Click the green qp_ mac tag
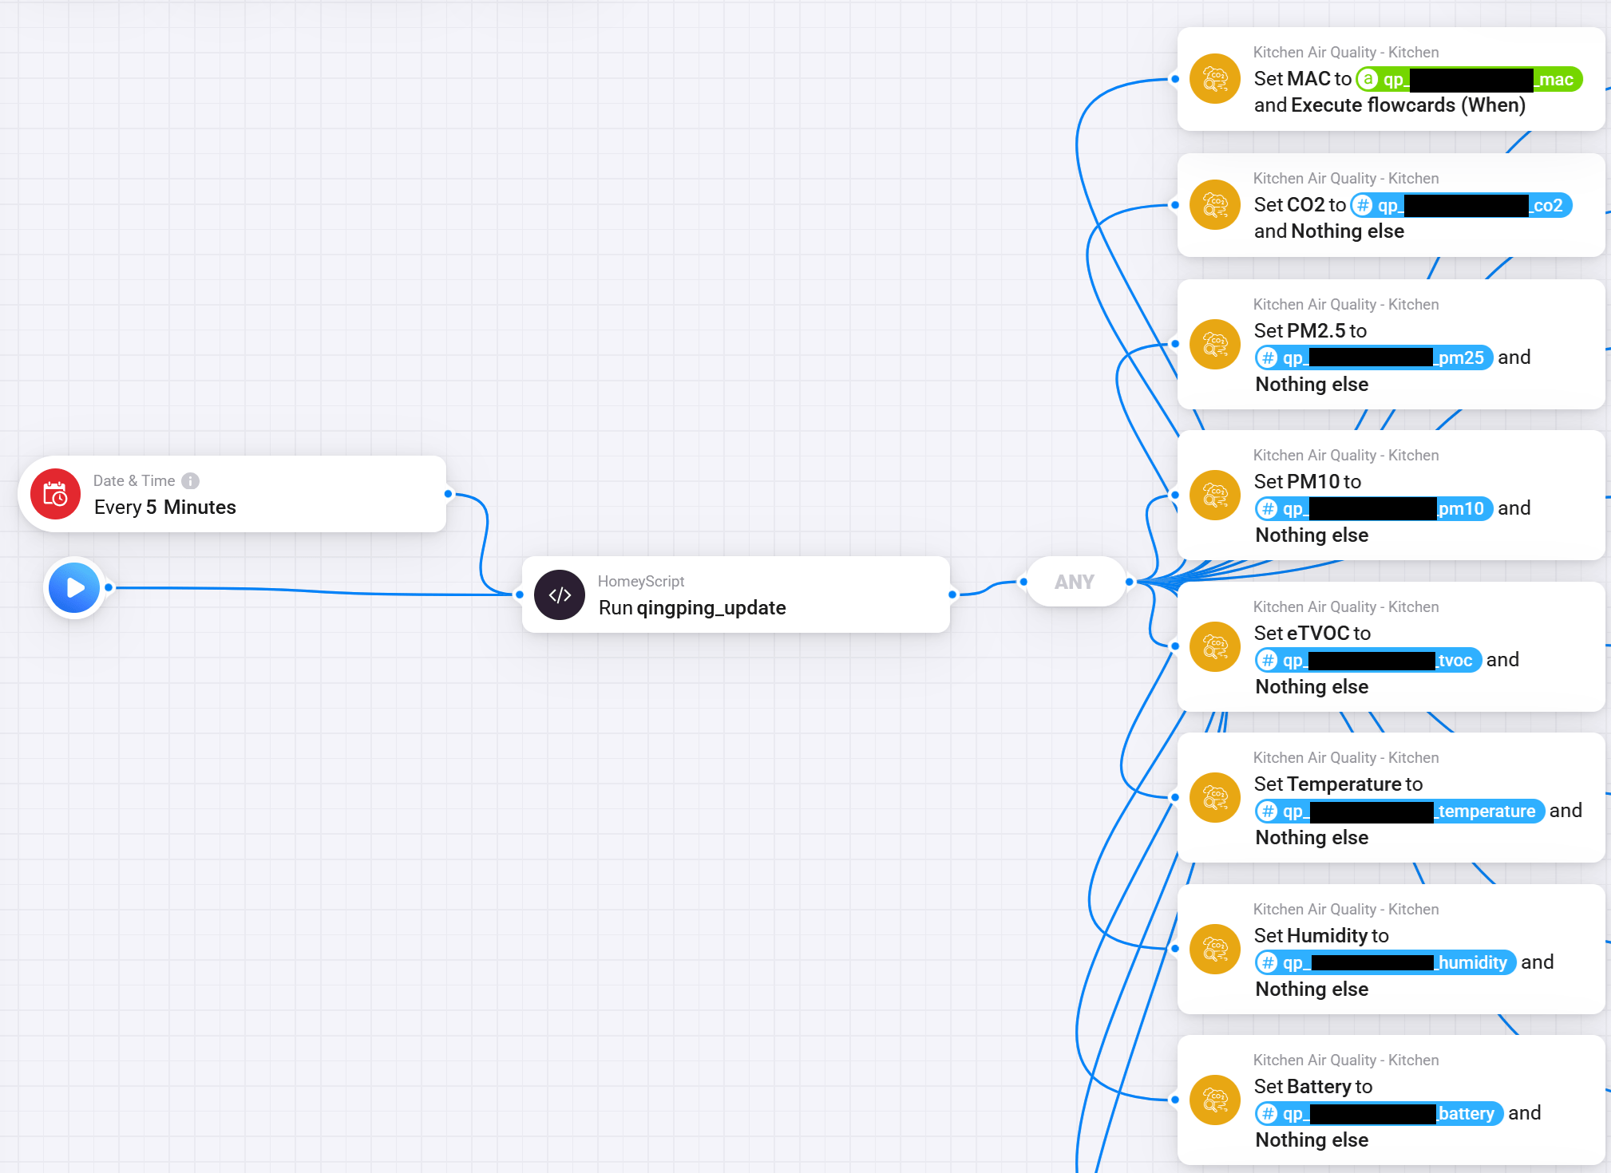The width and height of the screenshot is (1611, 1173). click(1469, 79)
